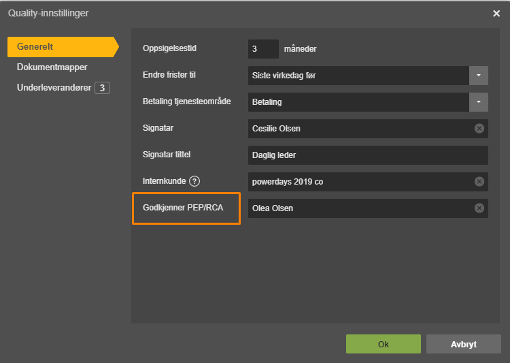
Task: Clear the Internkunde value powerdays 2019 co
Action: (479, 181)
